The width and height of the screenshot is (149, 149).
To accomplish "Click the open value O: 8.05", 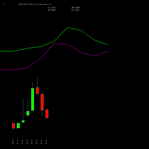I will point(52,10).
